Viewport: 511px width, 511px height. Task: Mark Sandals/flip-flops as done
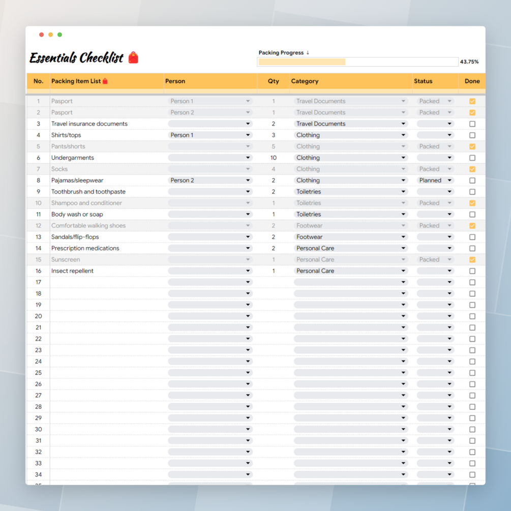(x=472, y=237)
